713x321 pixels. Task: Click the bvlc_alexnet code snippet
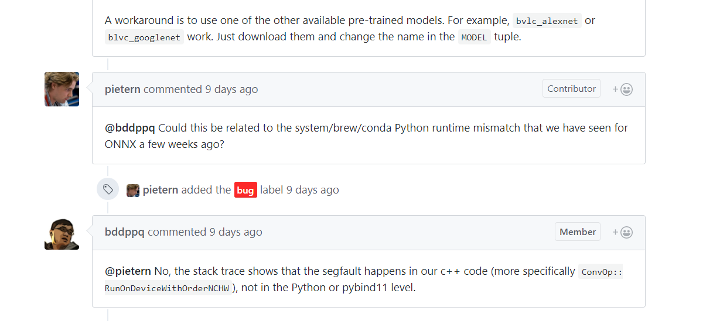coord(547,21)
